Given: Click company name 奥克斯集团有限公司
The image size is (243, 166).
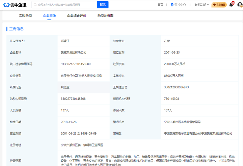Looking at the screenshot, I should click(x=74, y=52).
